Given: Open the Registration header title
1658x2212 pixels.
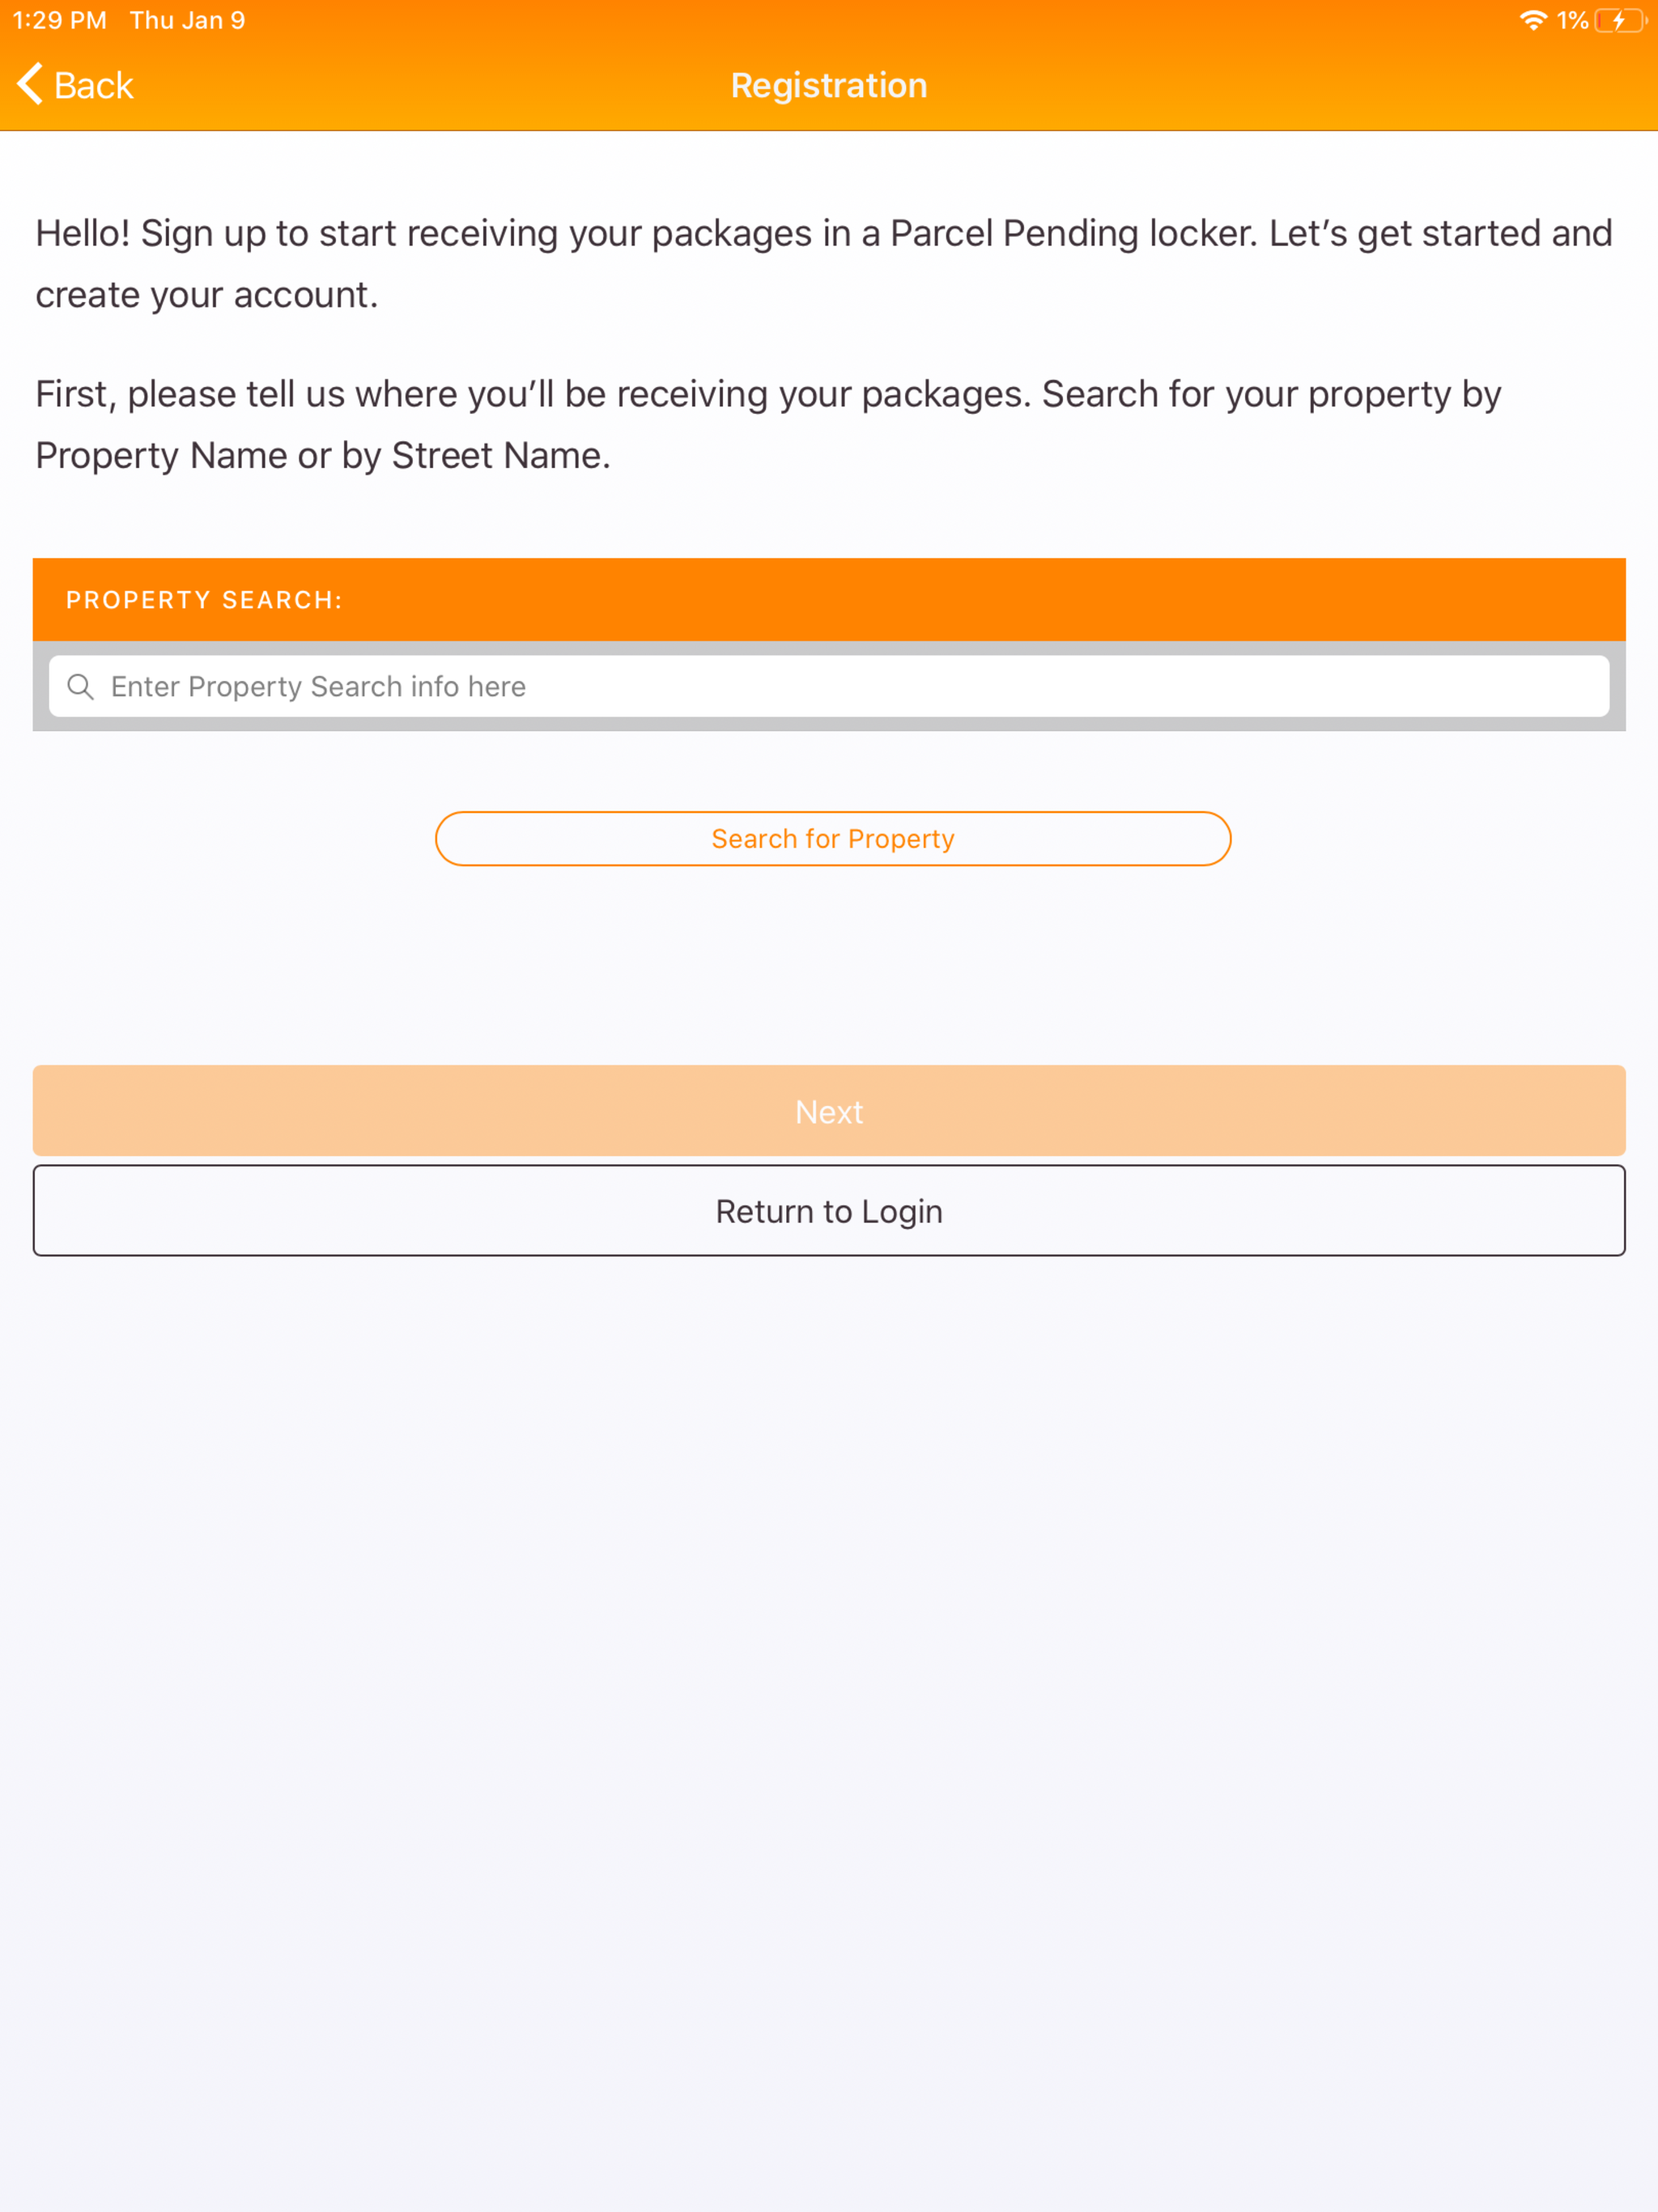Looking at the screenshot, I should (x=828, y=85).
